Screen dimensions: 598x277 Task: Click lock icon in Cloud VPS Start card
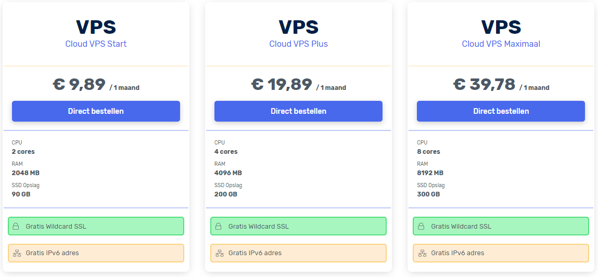coord(16,227)
